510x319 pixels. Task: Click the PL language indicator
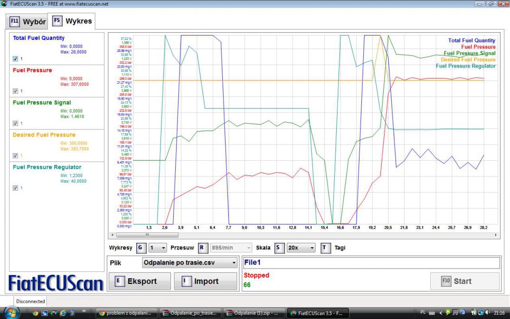click(x=423, y=312)
